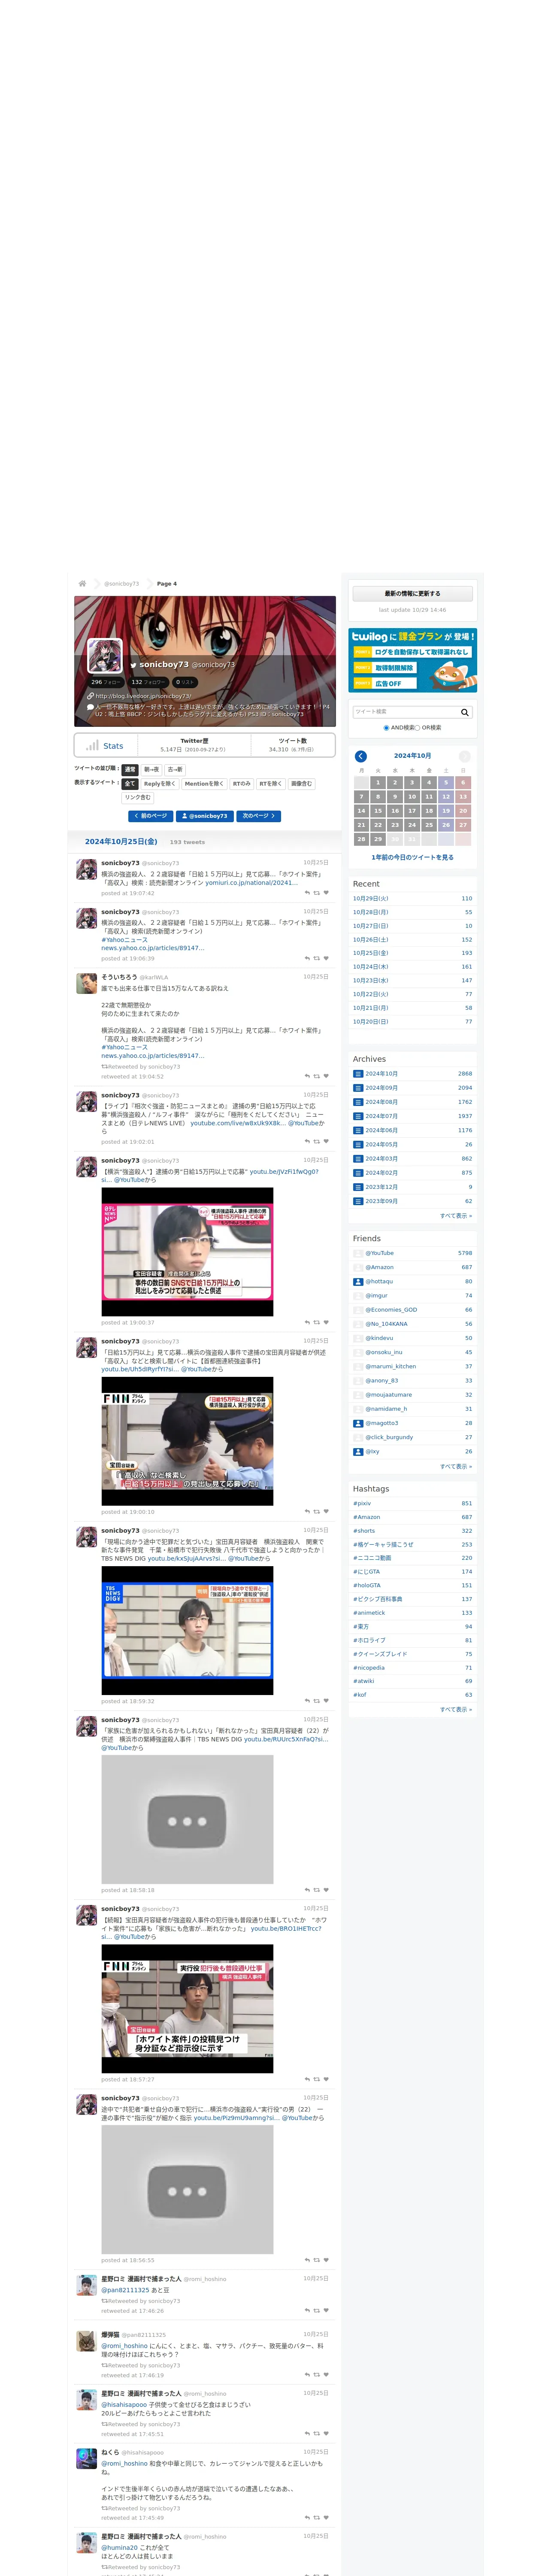Go to previous month in calendar
The image size is (551, 2576).
pos(361,756)
